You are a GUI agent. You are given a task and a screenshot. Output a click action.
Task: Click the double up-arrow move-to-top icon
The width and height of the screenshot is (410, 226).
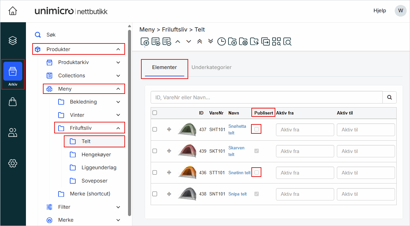coord(200,41)
